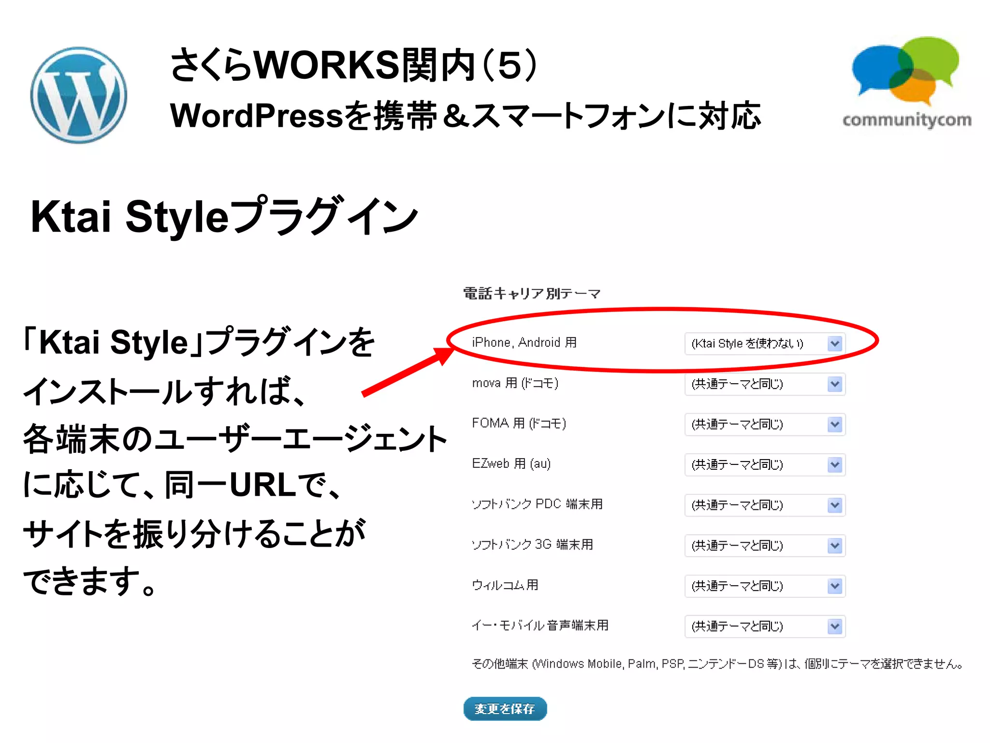Click the iPhone, Android 用 label
The width and height of the screenshot is (990, 743).
pos(524,342)
